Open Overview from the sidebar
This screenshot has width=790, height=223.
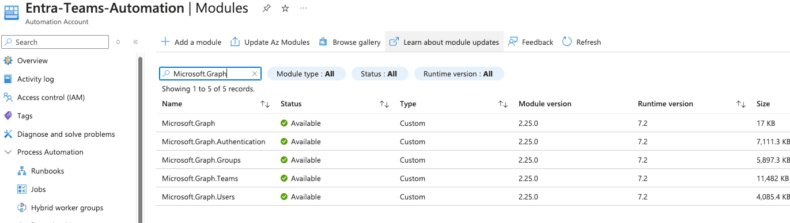pos(32,60)
